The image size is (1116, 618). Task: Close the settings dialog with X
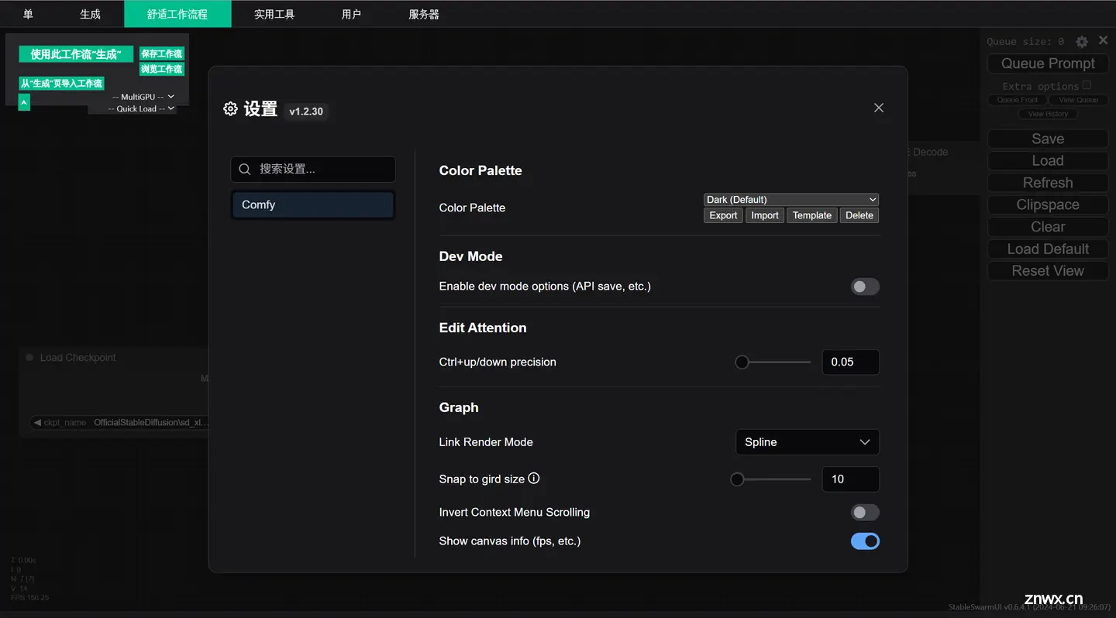coord(878,108)
